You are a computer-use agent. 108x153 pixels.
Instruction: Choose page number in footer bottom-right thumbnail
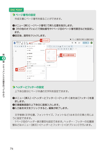pyautogui.click(x=48, y=58)
